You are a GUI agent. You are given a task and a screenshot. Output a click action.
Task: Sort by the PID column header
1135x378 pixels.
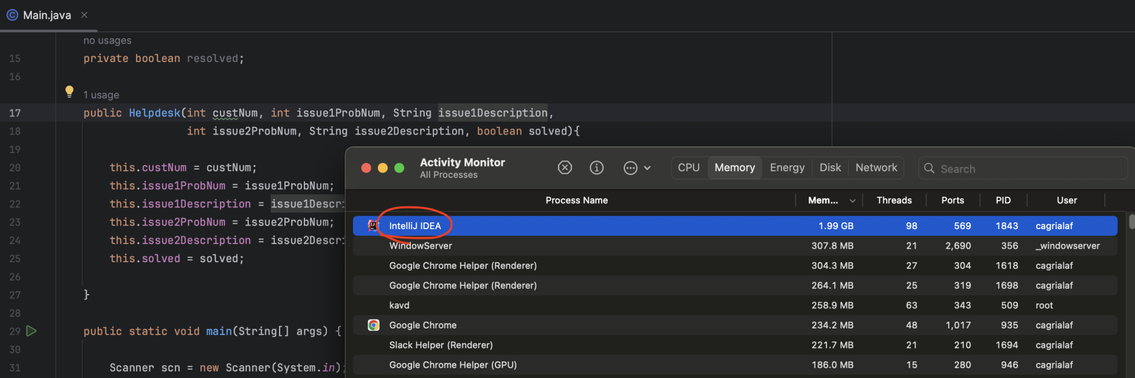1003,200
